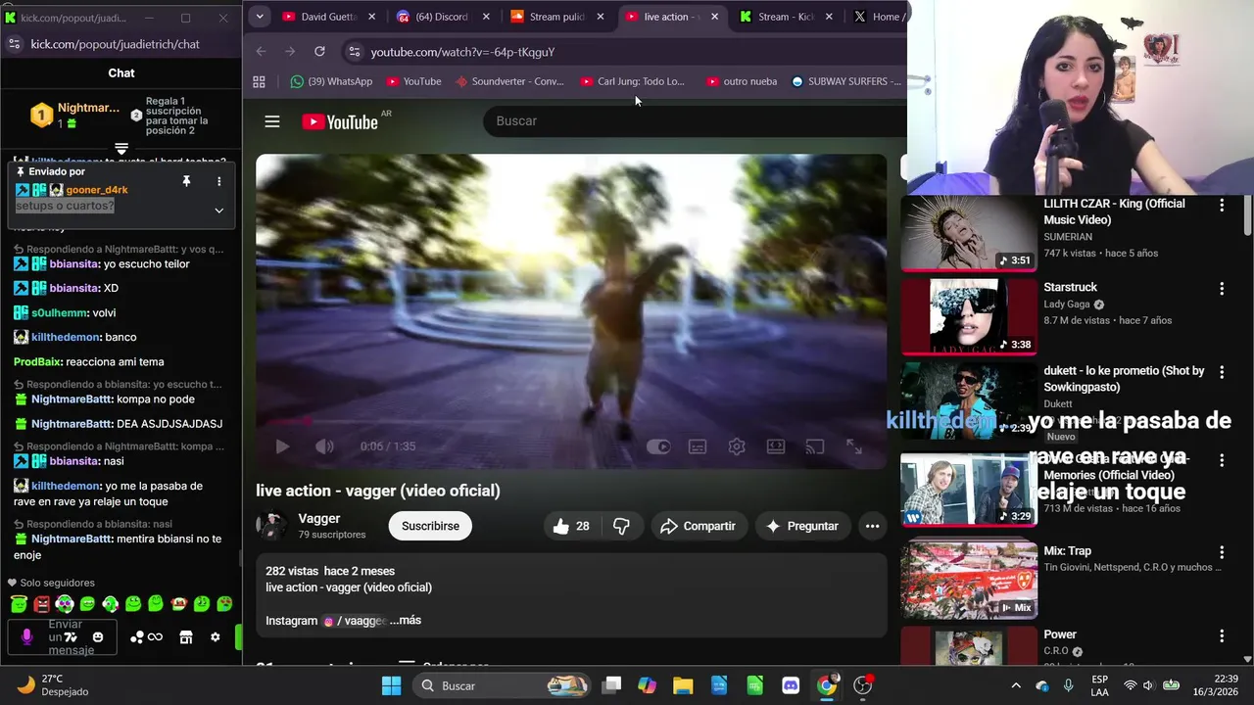Click channel points icon in Kick chat
Screen dimensions: 1254x705
coord(146,637)
